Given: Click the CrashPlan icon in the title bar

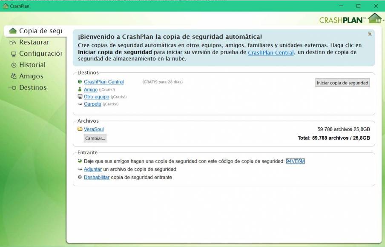Looking at the screenshot, I should pyautogui.click(x=6, y=6).
